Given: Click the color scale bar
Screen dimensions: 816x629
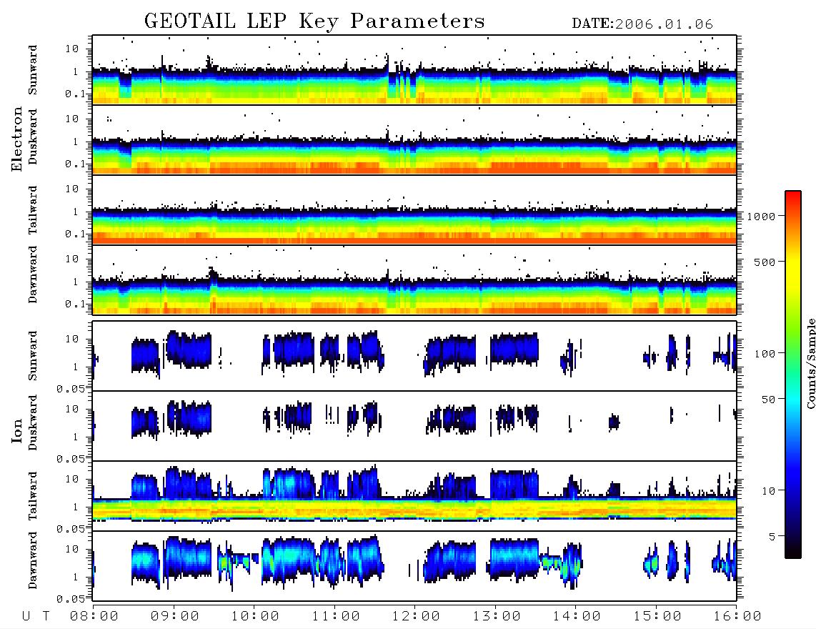Looking at the screenshot, I should [x=792, y=375].
